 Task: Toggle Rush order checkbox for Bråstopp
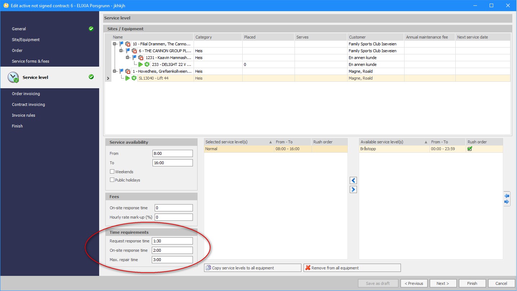pyautogui.click(x=470, y=149)
